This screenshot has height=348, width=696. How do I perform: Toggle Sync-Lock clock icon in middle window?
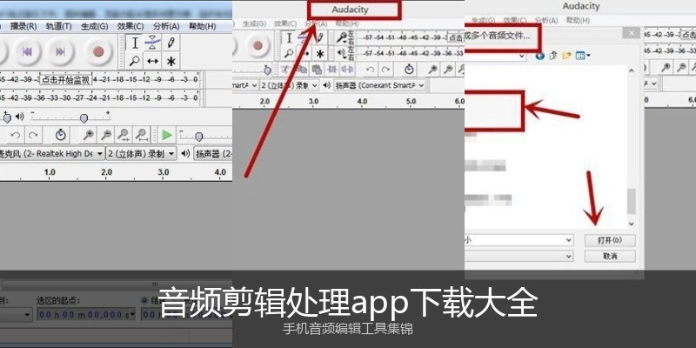pos(409,70)
